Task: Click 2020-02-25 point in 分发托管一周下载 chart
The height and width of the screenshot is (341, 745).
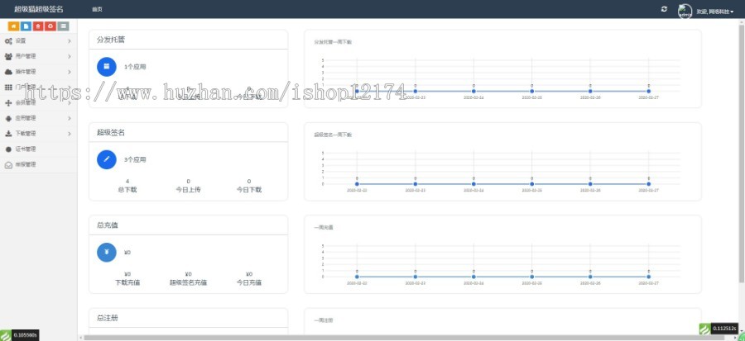Action: (x=531, y=91)
